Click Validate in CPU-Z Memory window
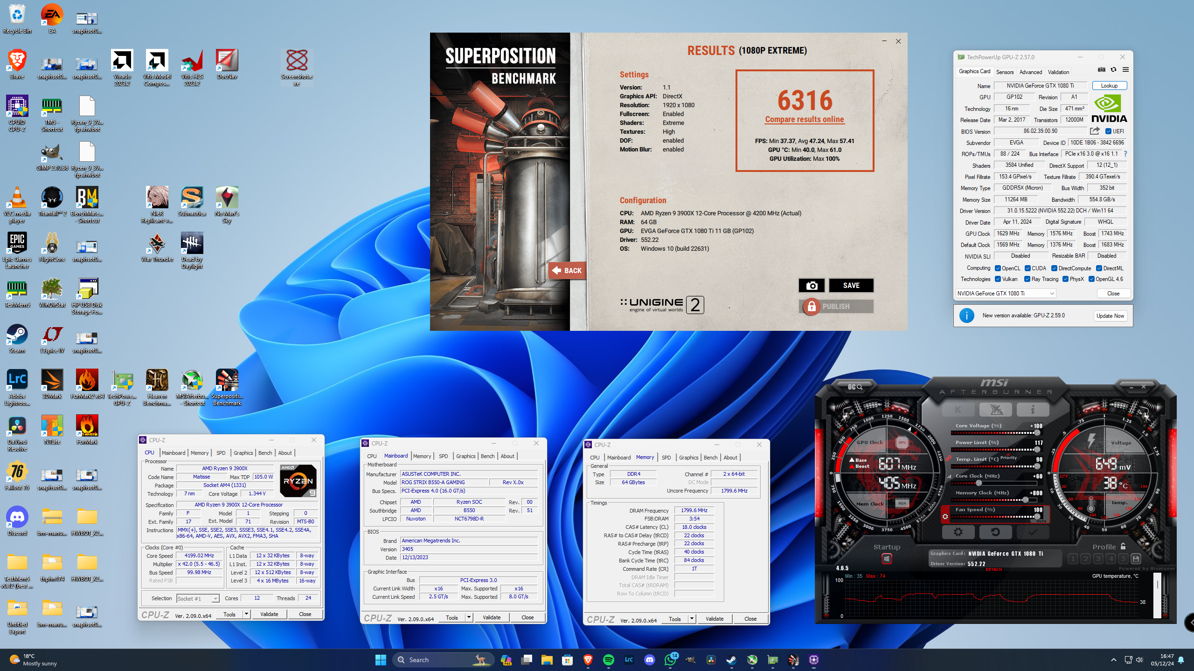This screenshot has width=1194, height=671. [x=715, y=619]
